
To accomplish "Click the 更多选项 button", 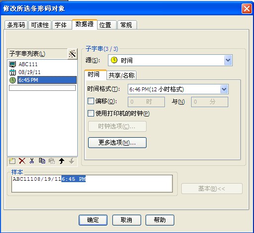I will coord(117,143).
